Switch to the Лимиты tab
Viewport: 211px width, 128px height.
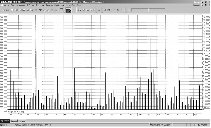pos(22,121)
